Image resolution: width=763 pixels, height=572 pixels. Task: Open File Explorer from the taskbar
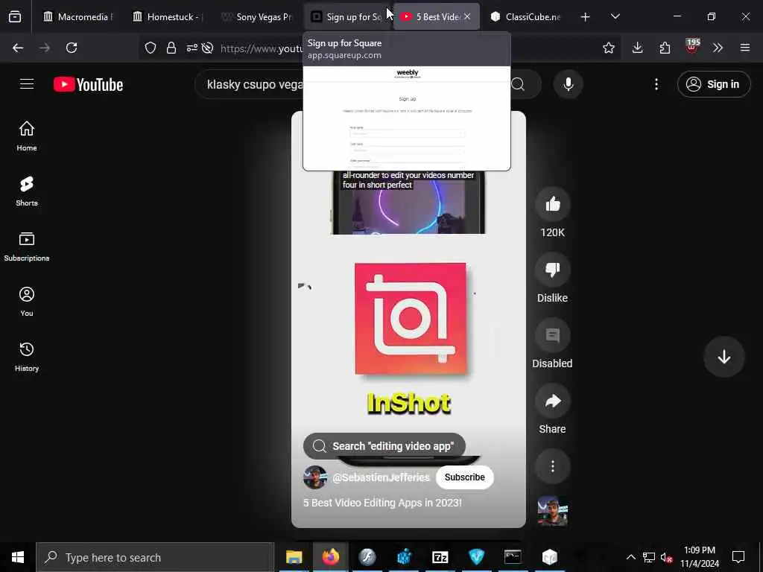294,557
